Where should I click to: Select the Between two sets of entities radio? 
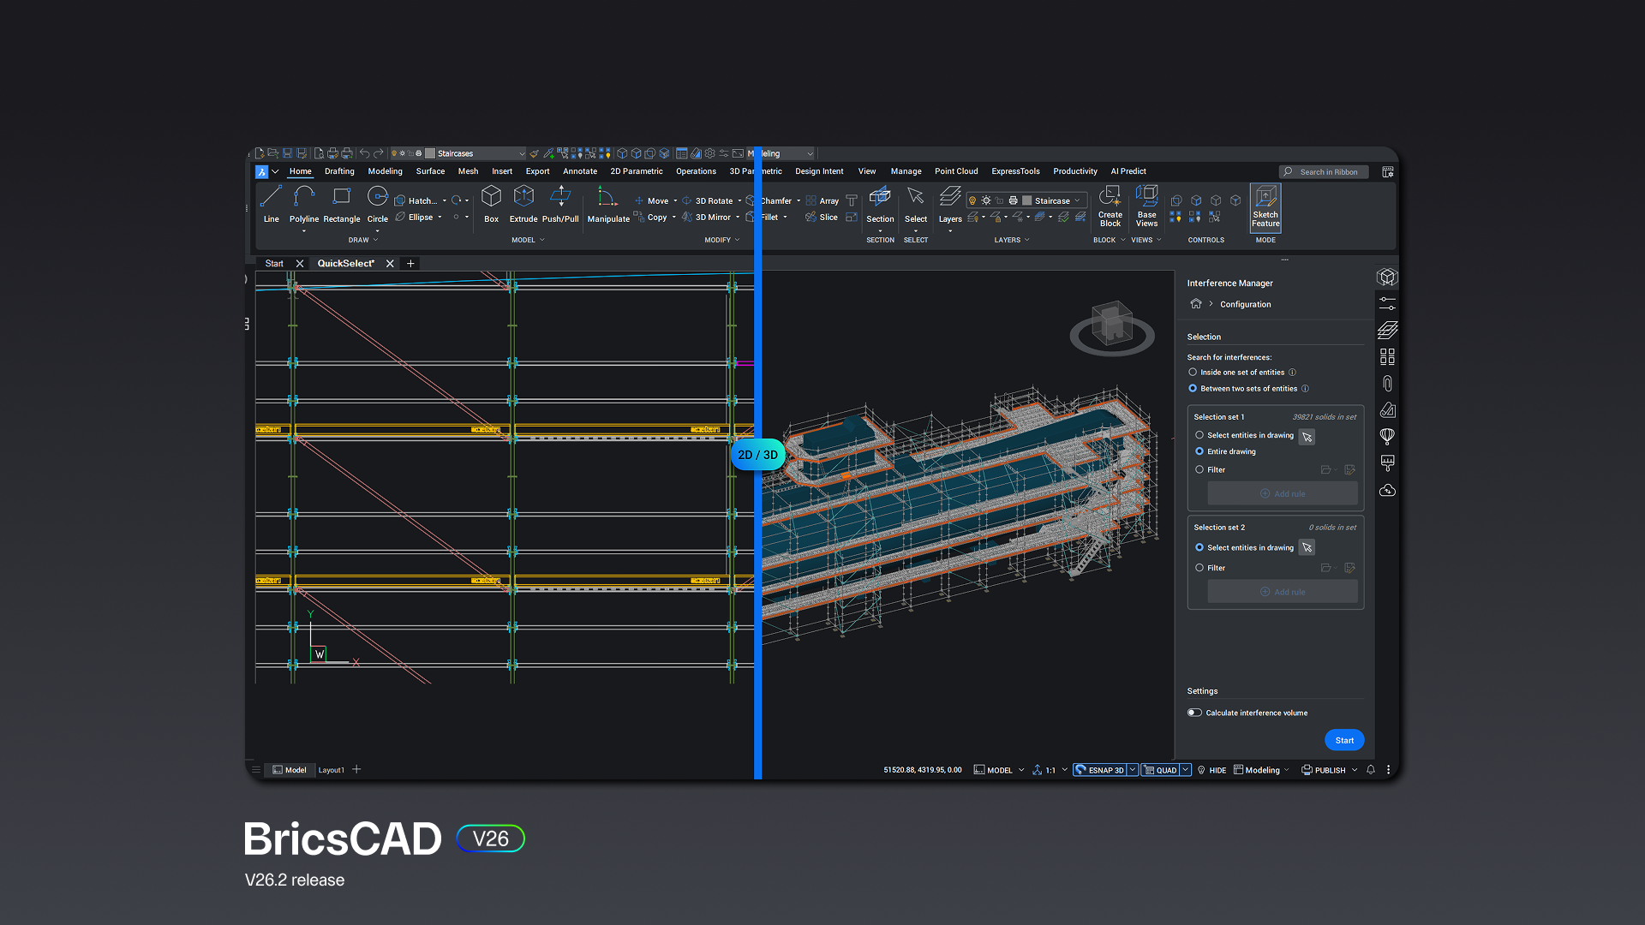[1193, 388]
